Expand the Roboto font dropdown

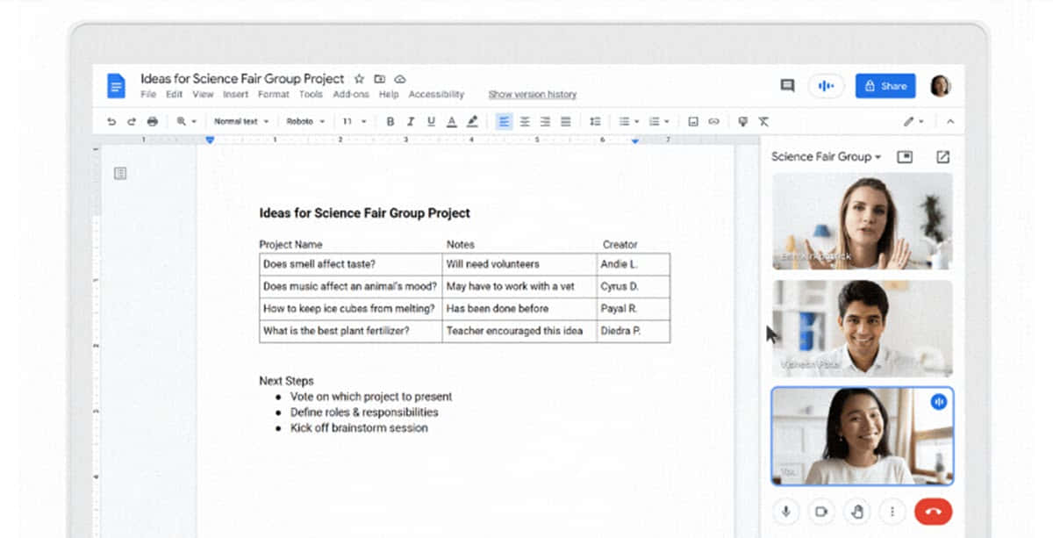tap(305, 122)
